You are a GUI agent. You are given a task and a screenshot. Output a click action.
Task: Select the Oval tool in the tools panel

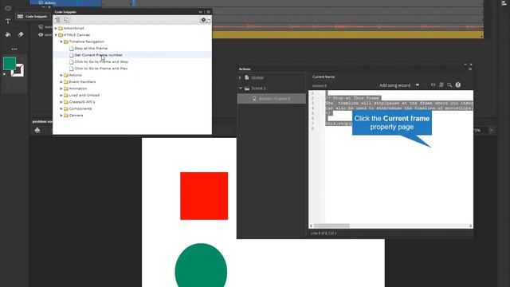pos(8,8)
